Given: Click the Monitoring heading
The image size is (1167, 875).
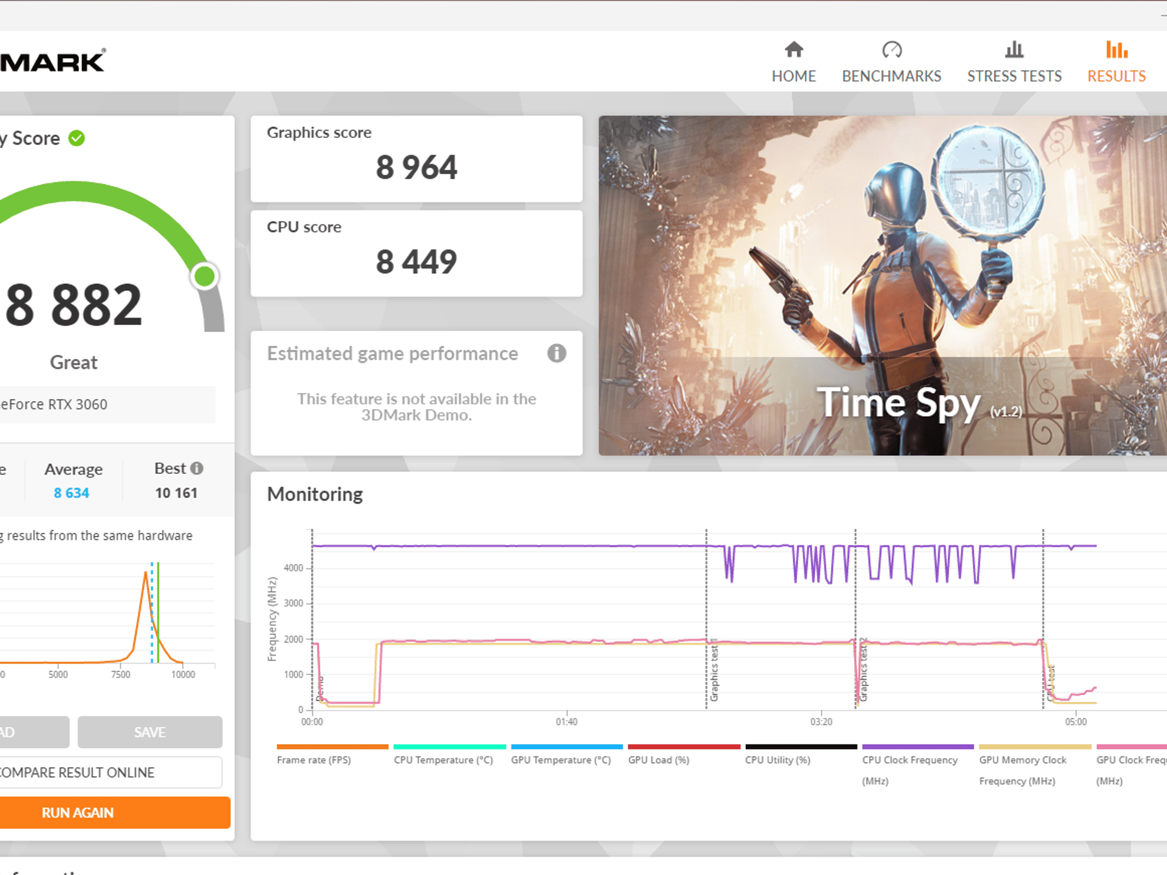Looking at the screenshot, I should tap(315, 494).
